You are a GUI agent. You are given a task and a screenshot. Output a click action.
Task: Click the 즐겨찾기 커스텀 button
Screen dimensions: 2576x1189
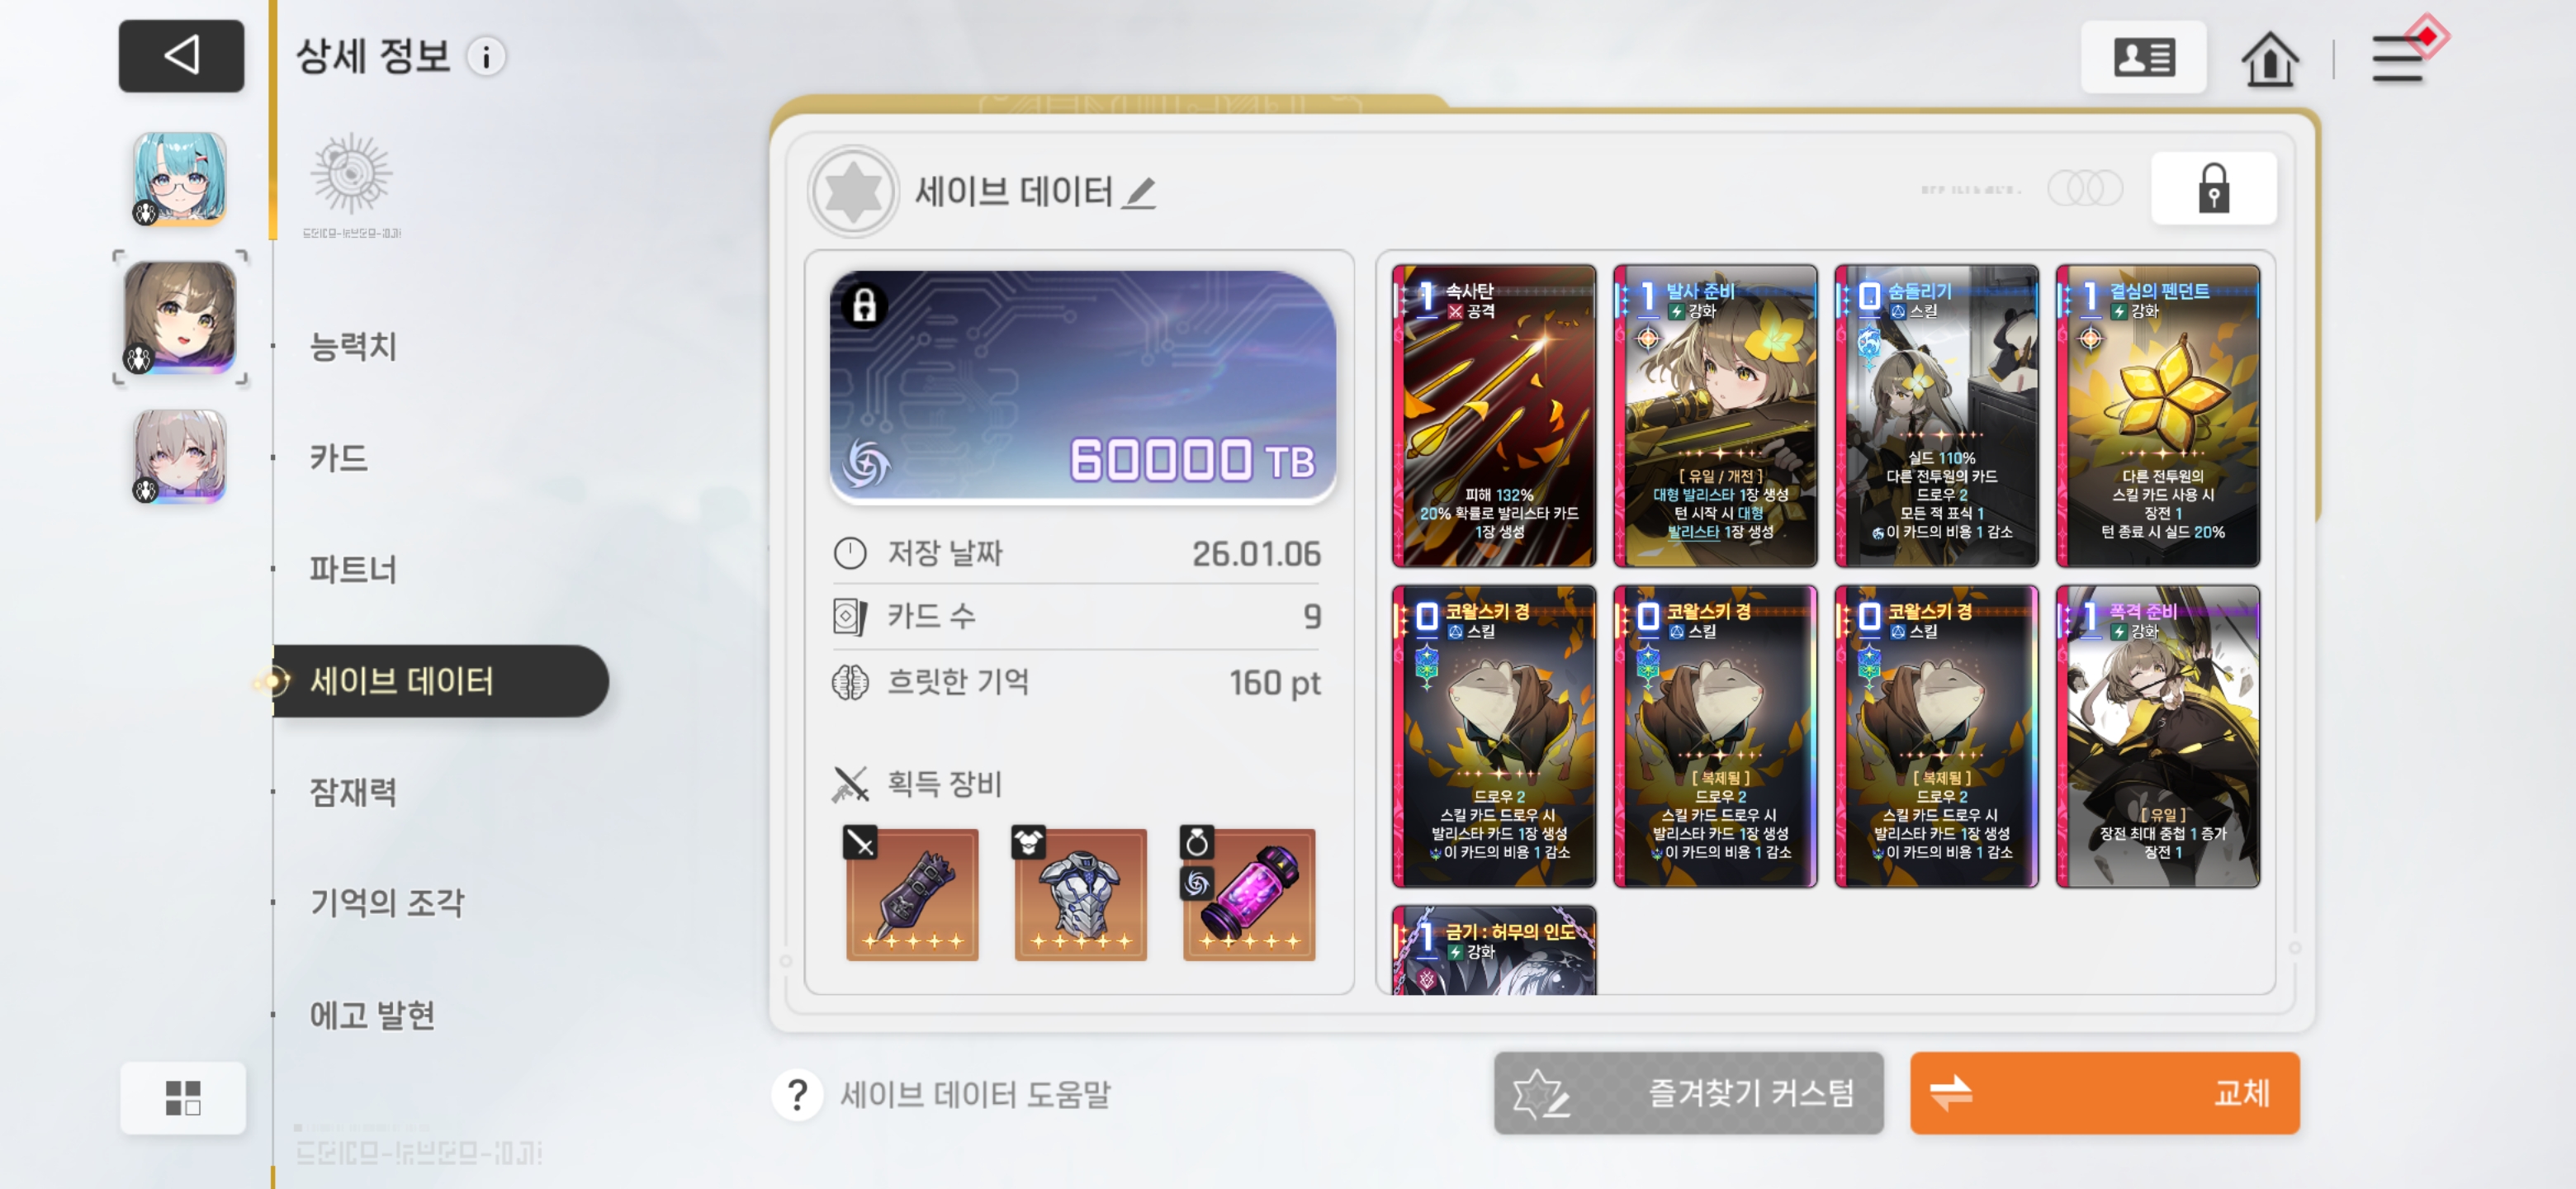pos(1688,1093)
